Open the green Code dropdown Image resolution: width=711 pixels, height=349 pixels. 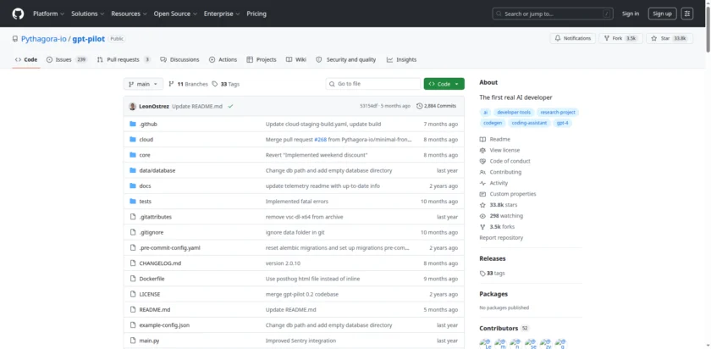coord(444,84)
